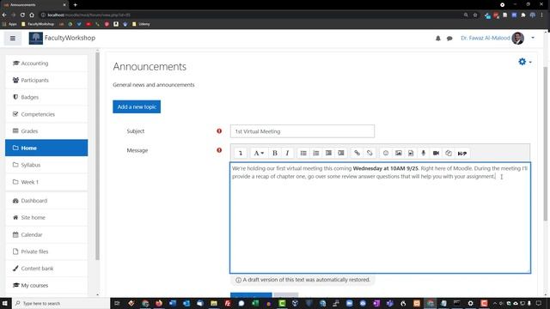Open the messages chat bubble icon
The width and height of the screenshot is (550, 309).
449,38
